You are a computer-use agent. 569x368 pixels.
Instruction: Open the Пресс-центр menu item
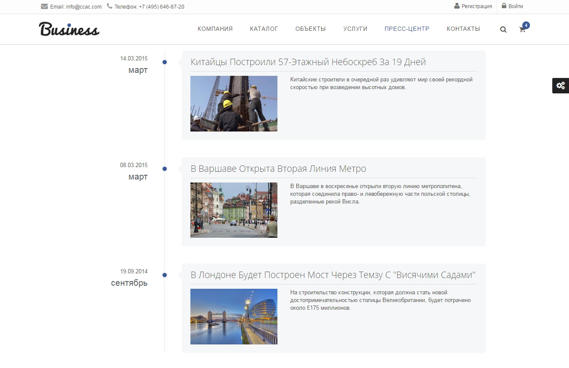click(x=406, y=29)
